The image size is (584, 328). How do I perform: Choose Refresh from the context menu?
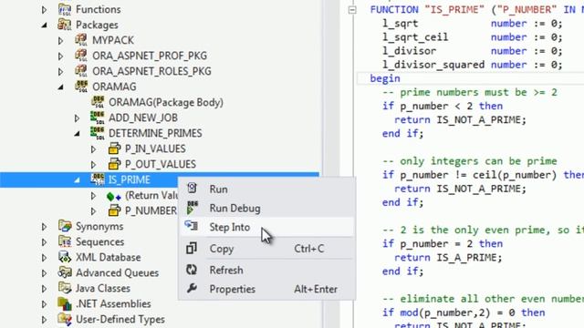click(x=266, y=270)
